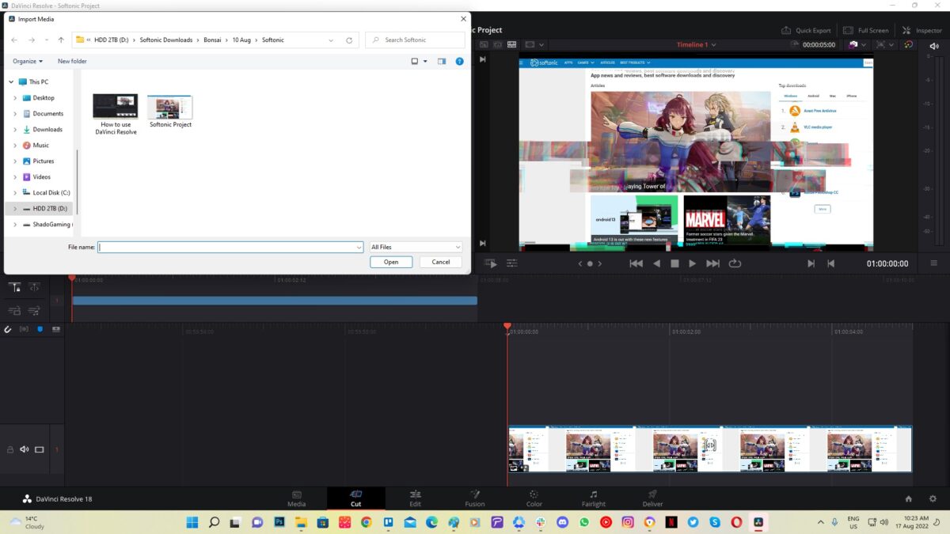Open Project Settings gear icon
Screen dimensions: 950x534
[x=933, y=499]
